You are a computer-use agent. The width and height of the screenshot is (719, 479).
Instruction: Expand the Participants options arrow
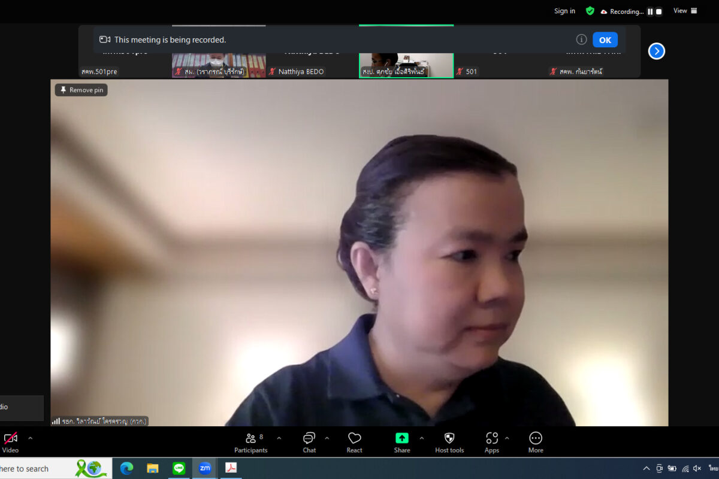pos(279,438)
